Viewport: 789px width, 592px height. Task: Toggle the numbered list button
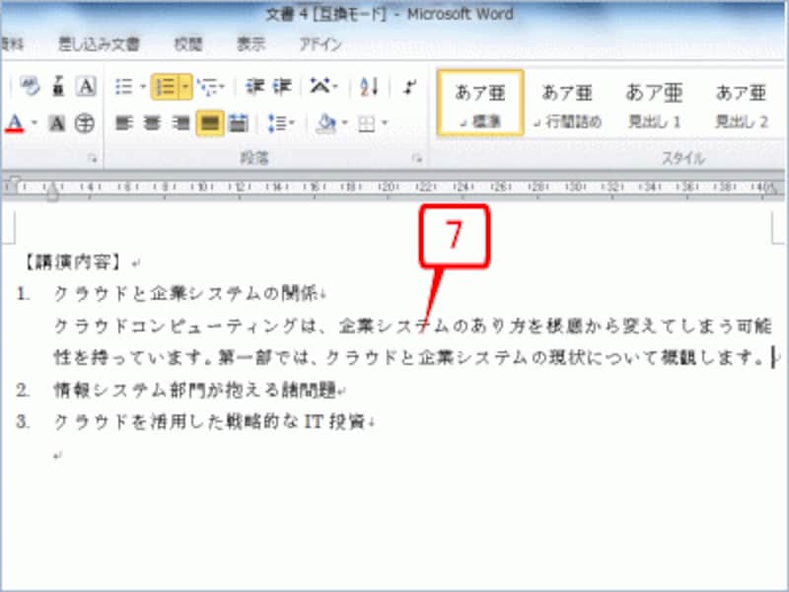(165, 87)
